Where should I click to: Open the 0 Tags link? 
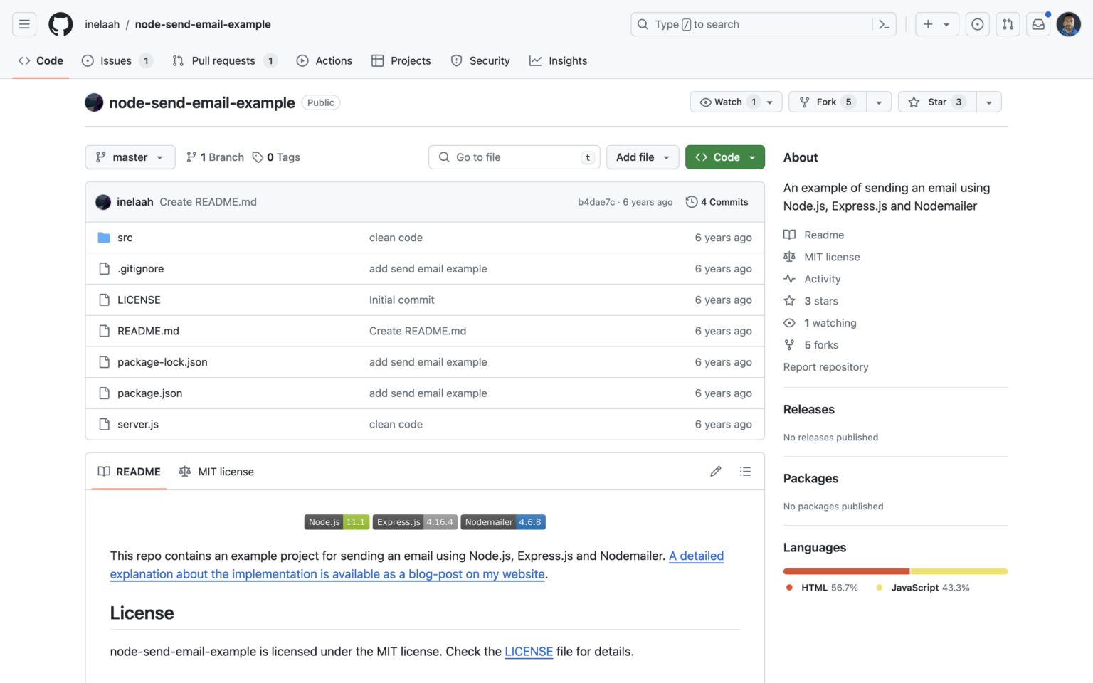(x=276, y=157)
